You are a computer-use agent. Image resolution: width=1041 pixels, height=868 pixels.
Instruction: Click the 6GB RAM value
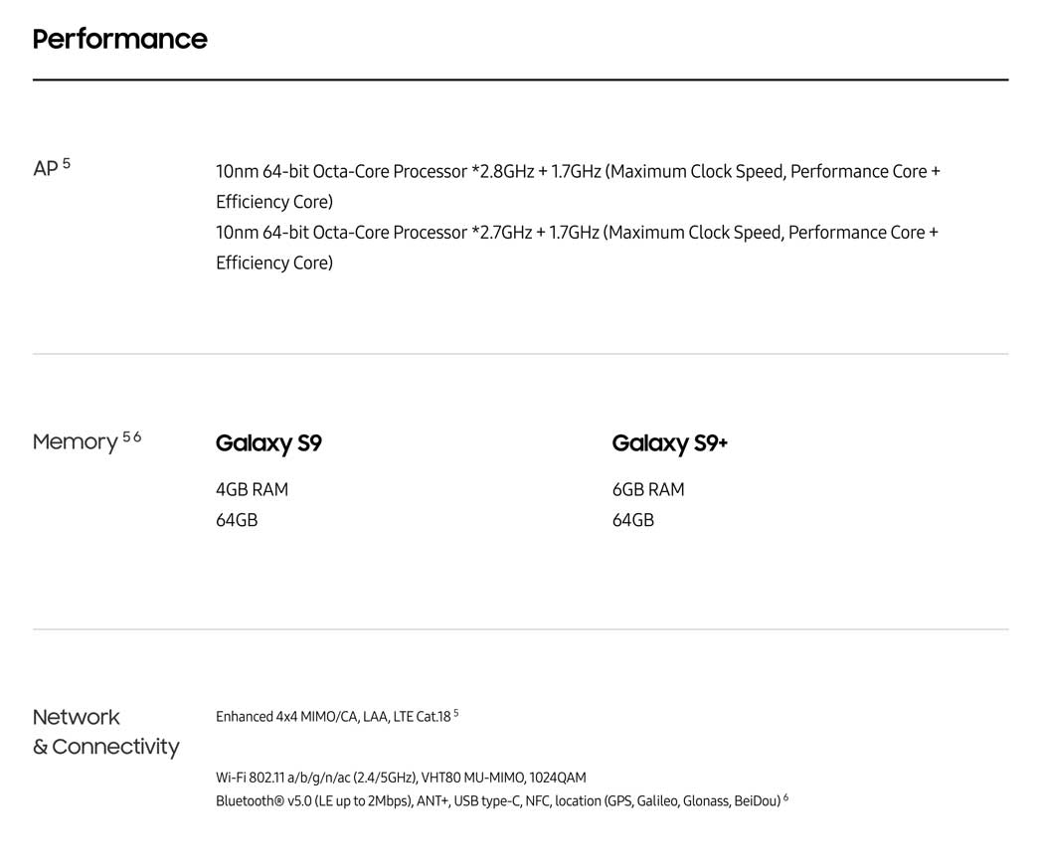[648, 489]
